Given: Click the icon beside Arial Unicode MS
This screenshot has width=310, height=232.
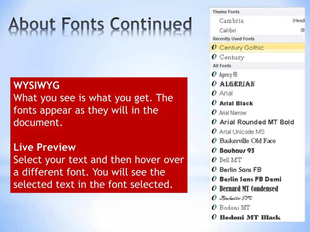Looking at the screenshot, I should pos(214,131).
